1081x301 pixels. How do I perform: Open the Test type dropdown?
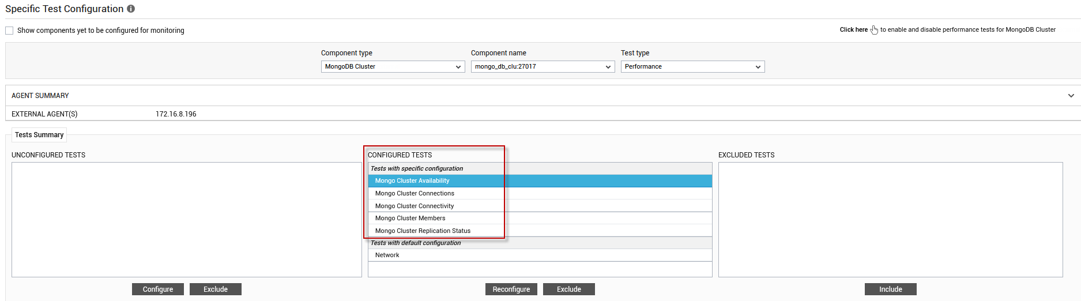692,67
